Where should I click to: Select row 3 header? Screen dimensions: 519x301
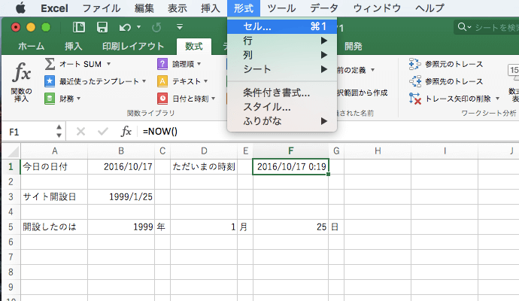(11, 196)
